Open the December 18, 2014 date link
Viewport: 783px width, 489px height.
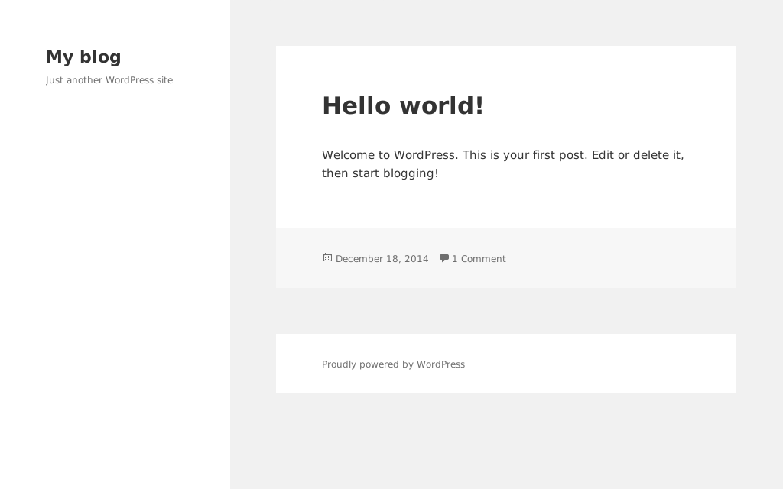tap(382, 259)
